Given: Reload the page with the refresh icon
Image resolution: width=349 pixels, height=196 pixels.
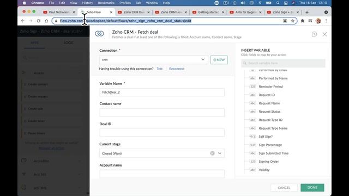Looking at the screenshot, I should tap(39, 21).
